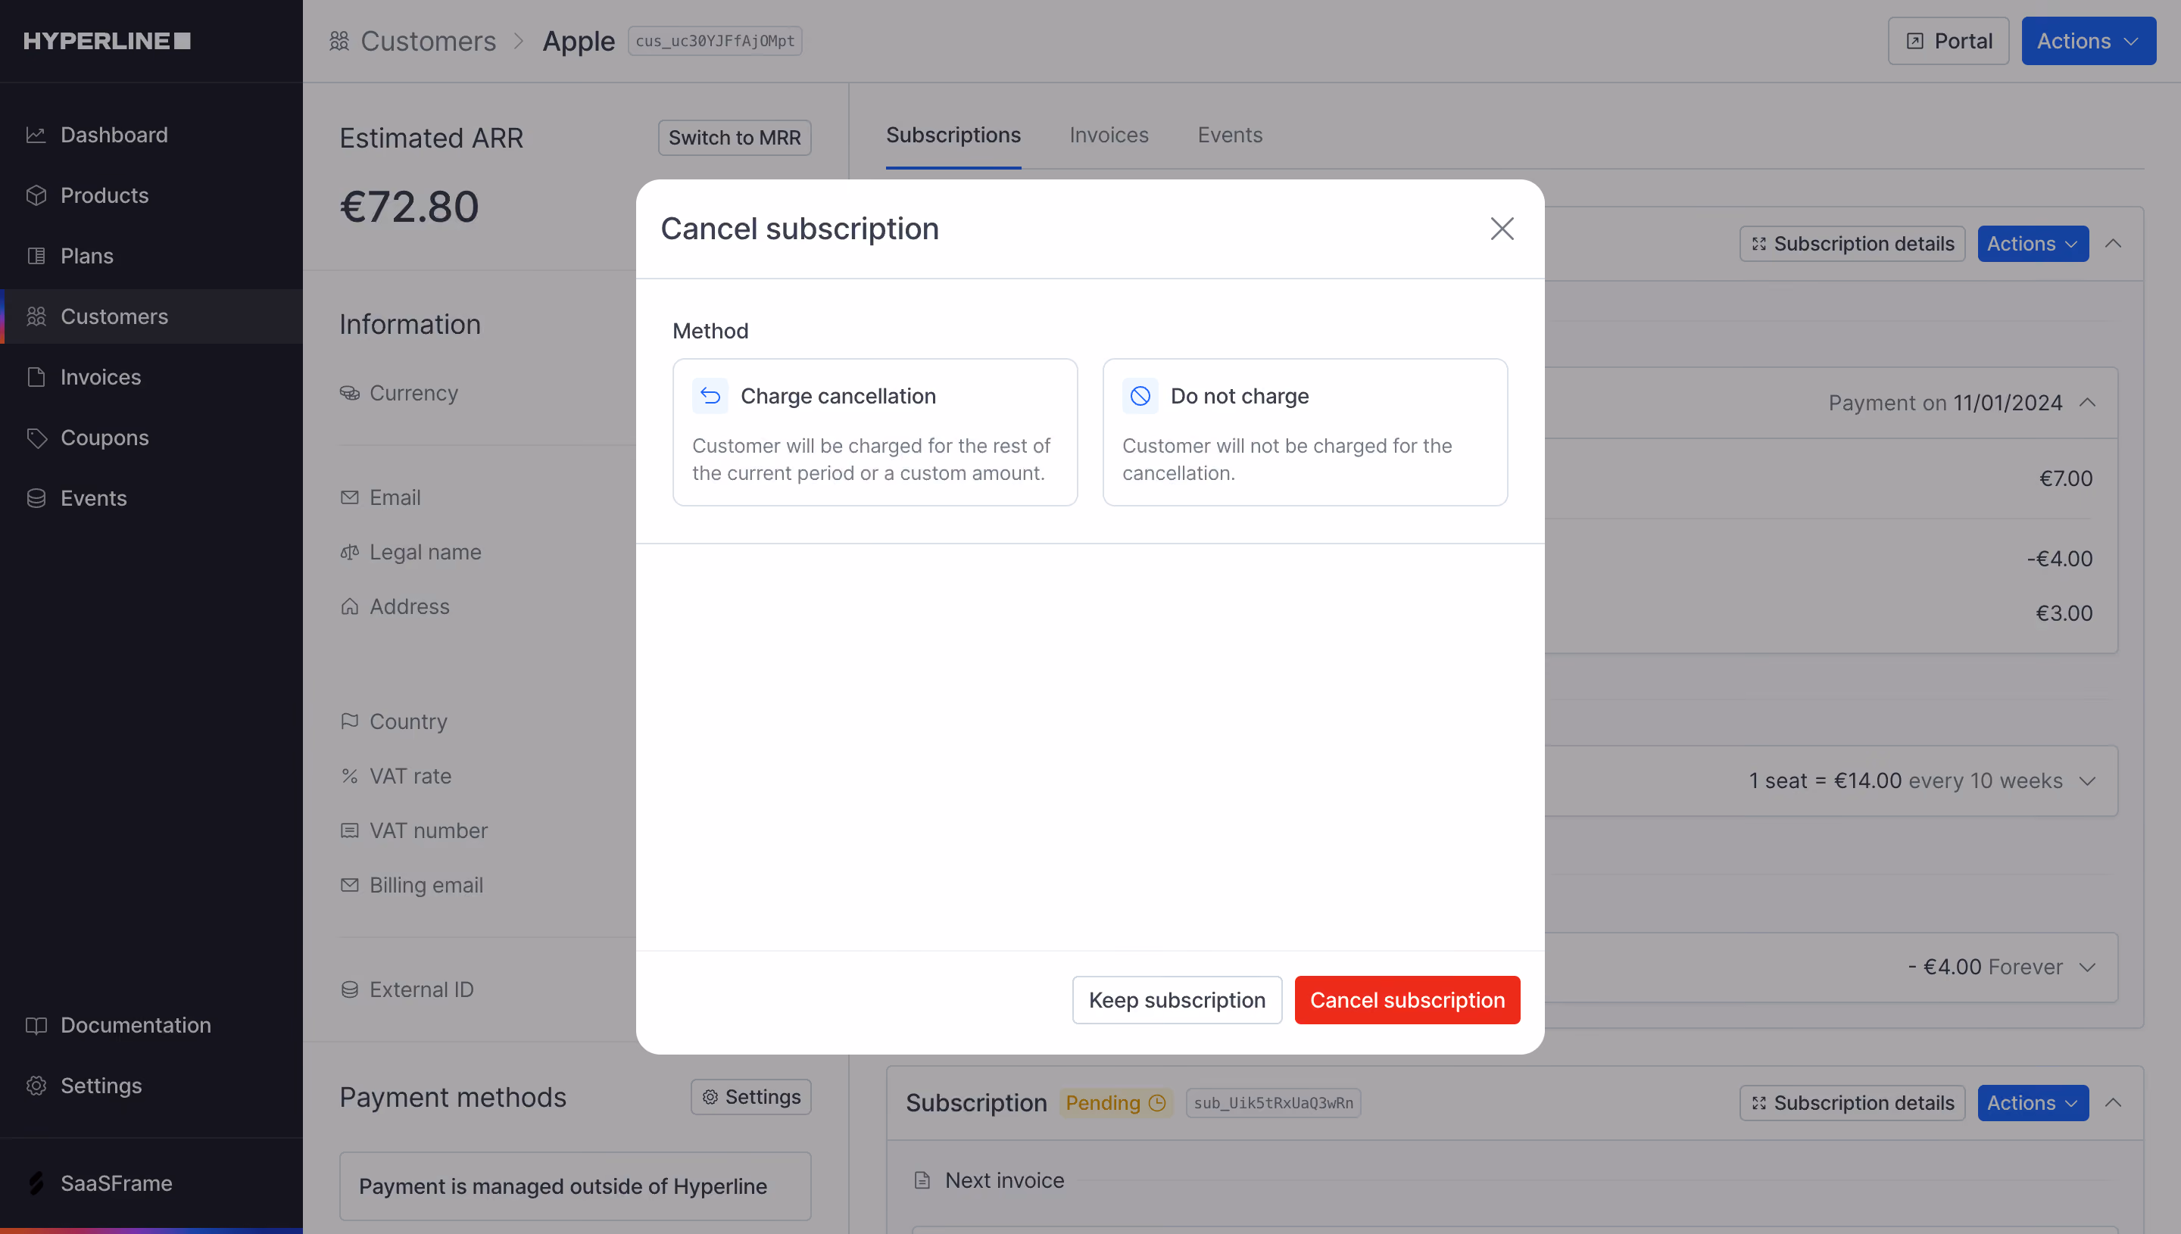The width and height of the screenshot is (2181, 1234).
Task: Select the Charge cancellation method
Action: 875,432
